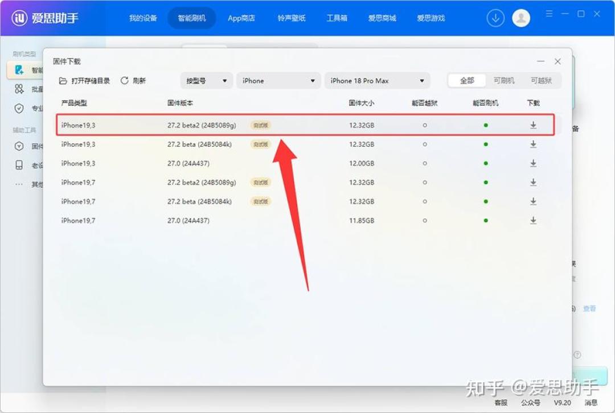Download the iPhone19,7 27.2 beta2 firmware

coord(533,182)
